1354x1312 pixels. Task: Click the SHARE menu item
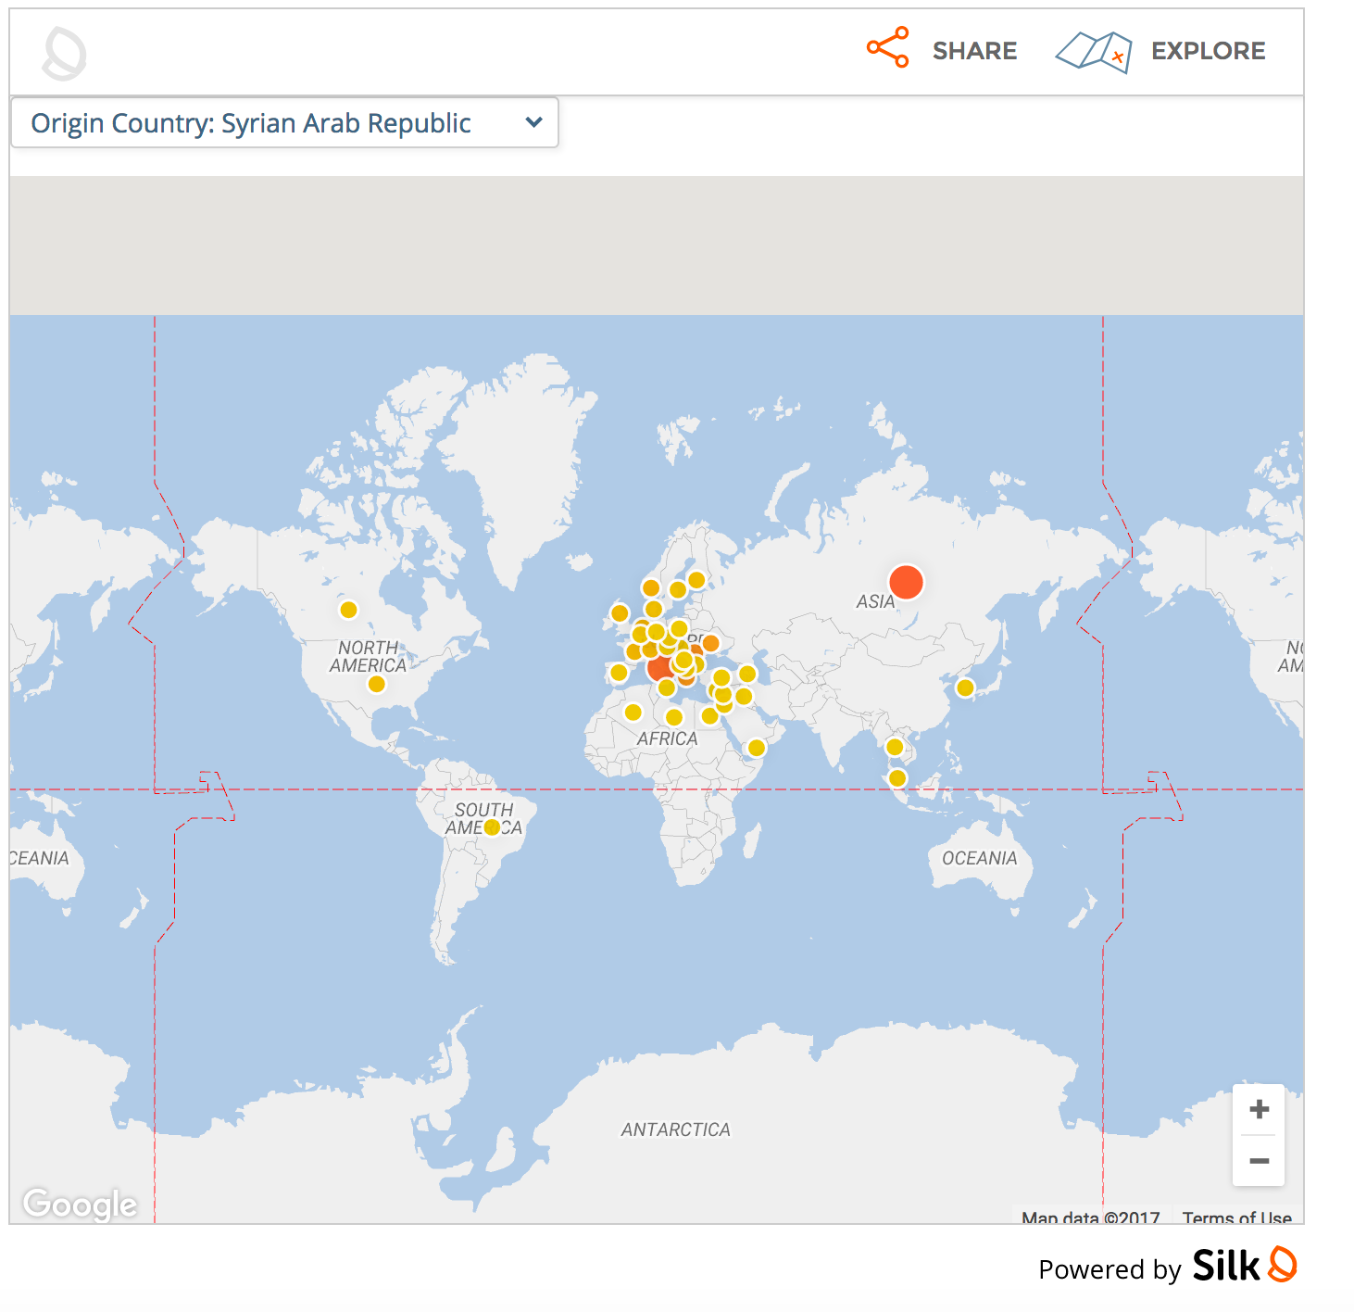click(974, 51)
